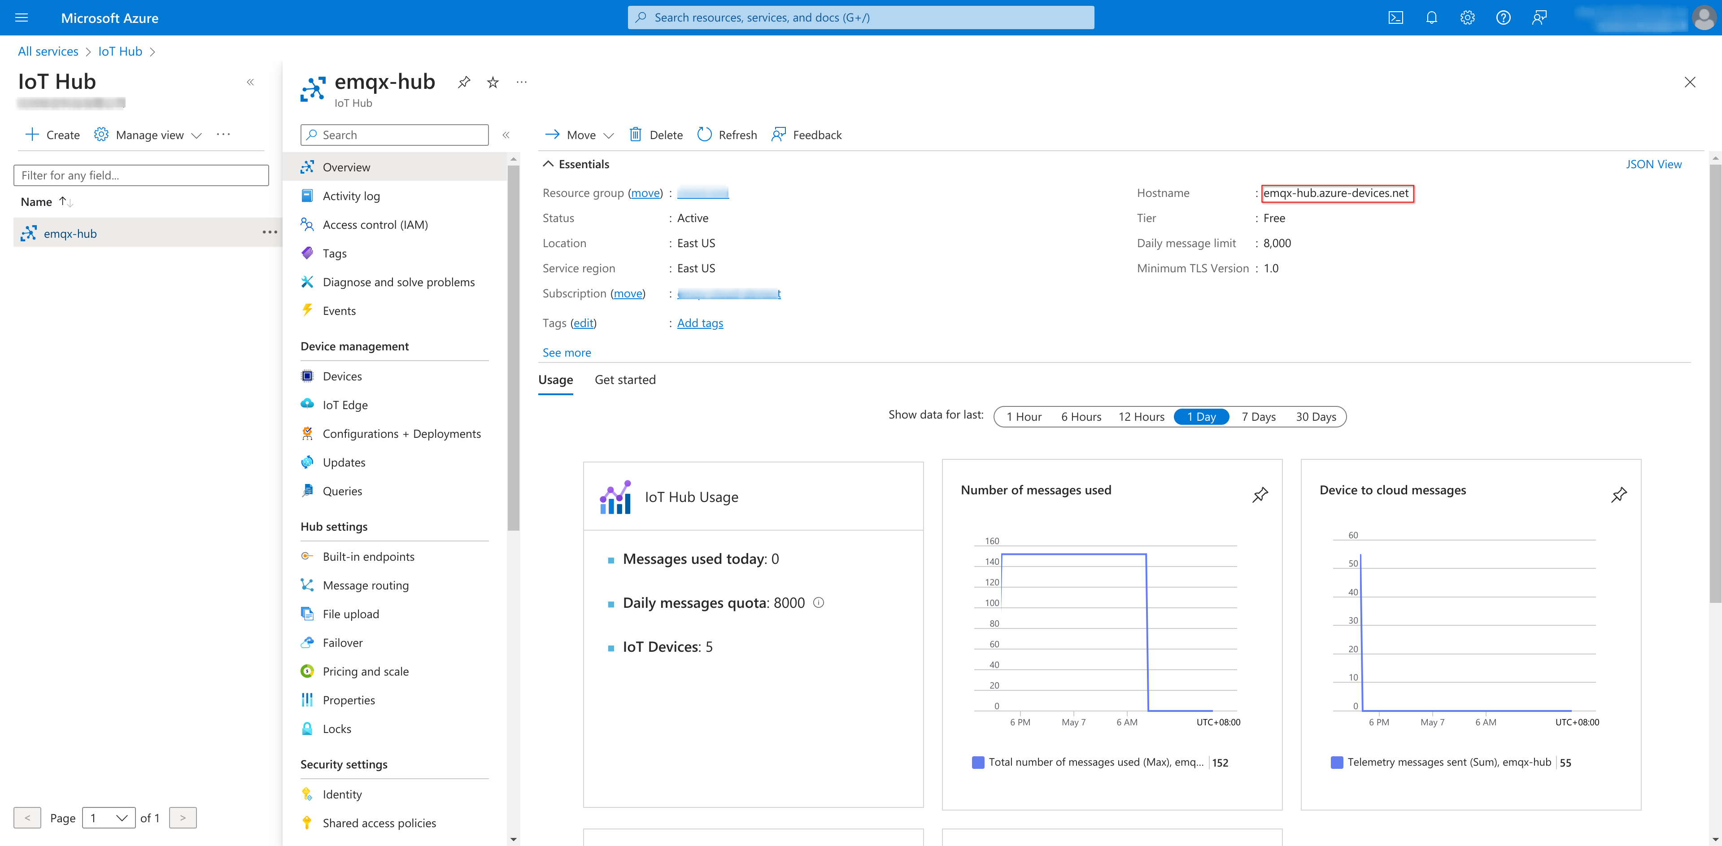
Task: Click the Move dropdown button
Action: (579, 134)
